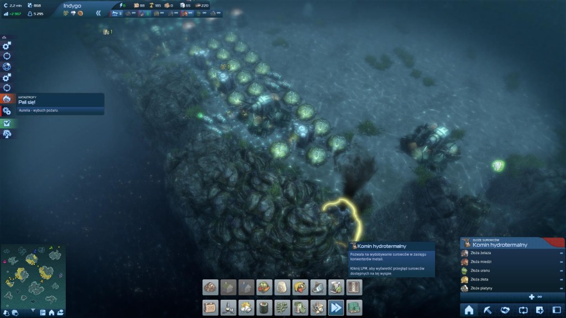Click the plus sign below resource list
The image size is (566, 318).
click(x=531, y=296)
